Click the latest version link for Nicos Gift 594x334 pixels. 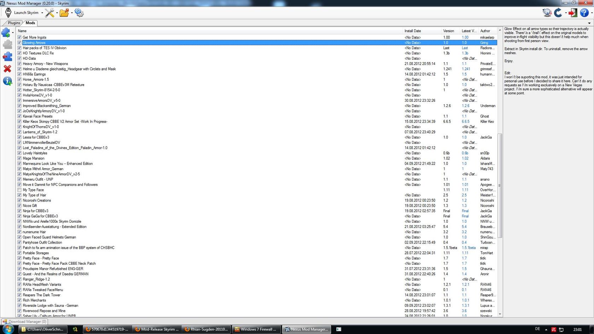(464, 206)
